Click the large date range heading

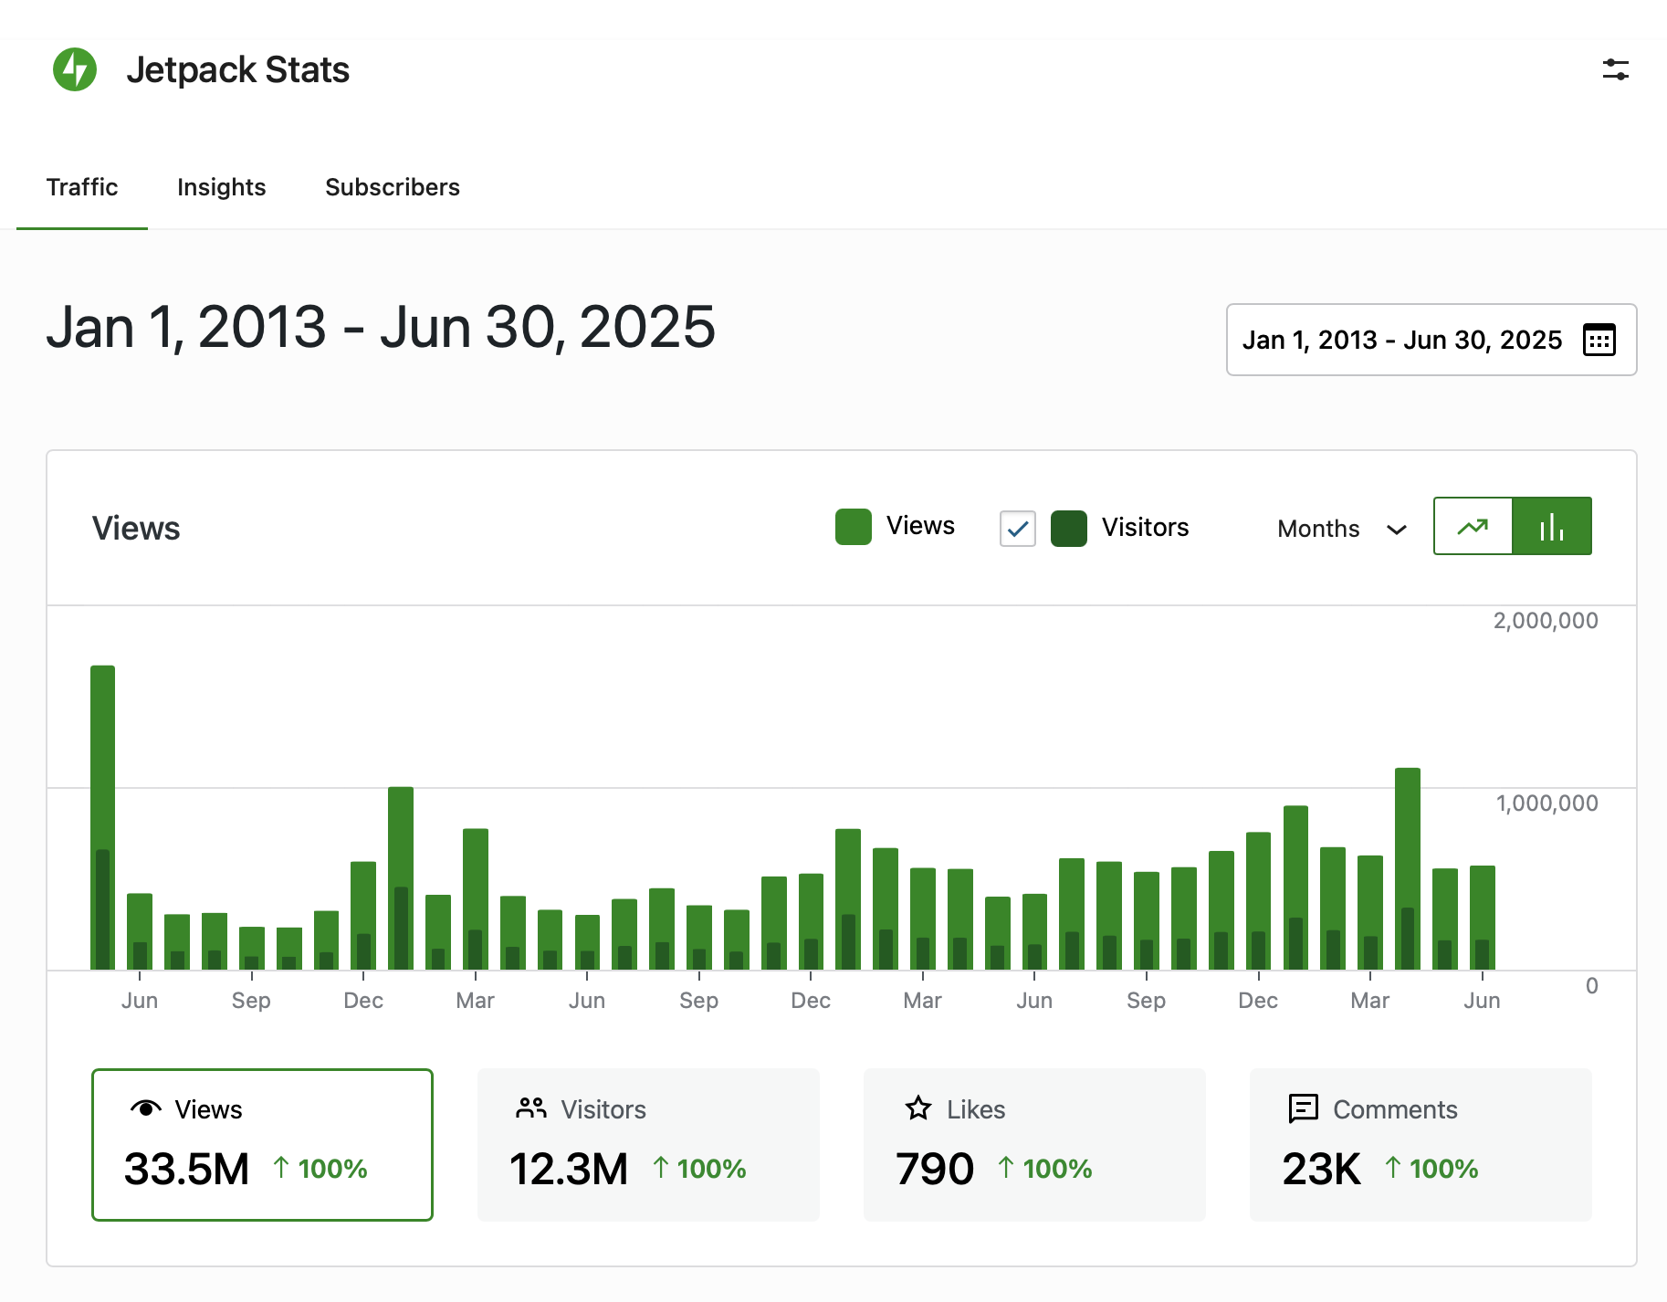[381, 327]
